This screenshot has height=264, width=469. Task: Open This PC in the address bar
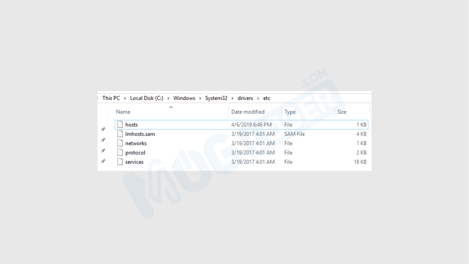pyautogui.click(x=111, y=98)
